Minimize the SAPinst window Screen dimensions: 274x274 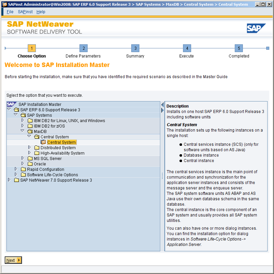pyautogui.click(x=257, y=4)
